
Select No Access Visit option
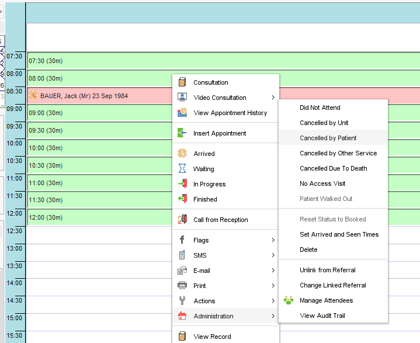click(x=333, y=183)
